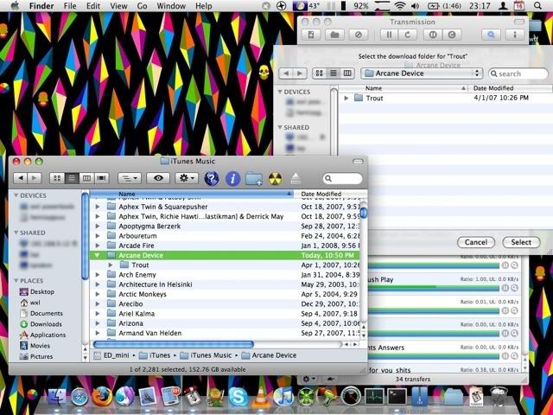Expand the Trout folder in Finder list

tap(111, 265)
